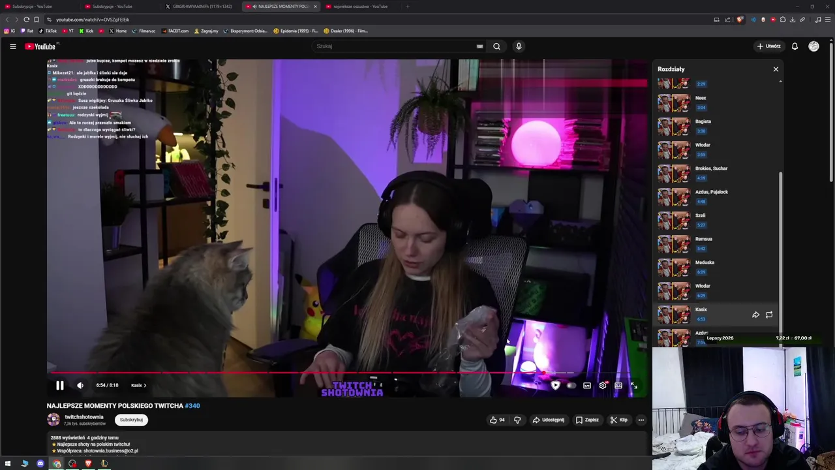This screenshot has height=470, width=835.
Task: Bookmark the page from the toolbar icon
Action: tap(37, 20)
